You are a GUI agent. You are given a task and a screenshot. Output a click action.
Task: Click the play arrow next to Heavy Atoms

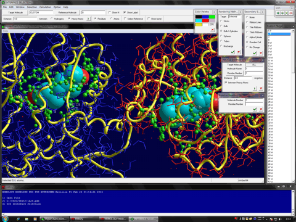click(x=88, y=18)
